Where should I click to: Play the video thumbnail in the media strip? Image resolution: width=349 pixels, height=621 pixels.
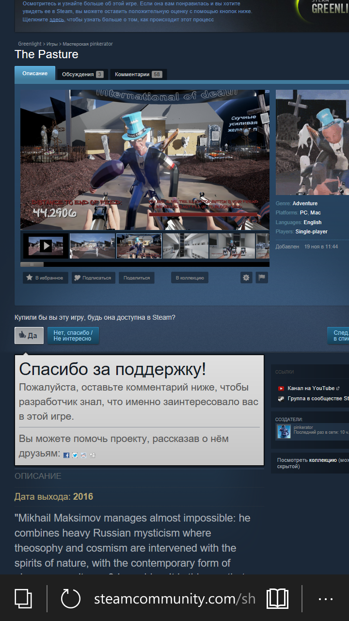tap(46, 246)
